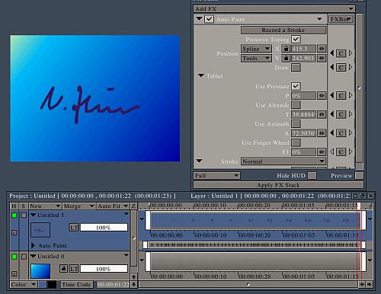Go to previous keyframe for Draw
The height and width of the screenshot is (294, 381).
pyautogui.click(x=332, y=67)
